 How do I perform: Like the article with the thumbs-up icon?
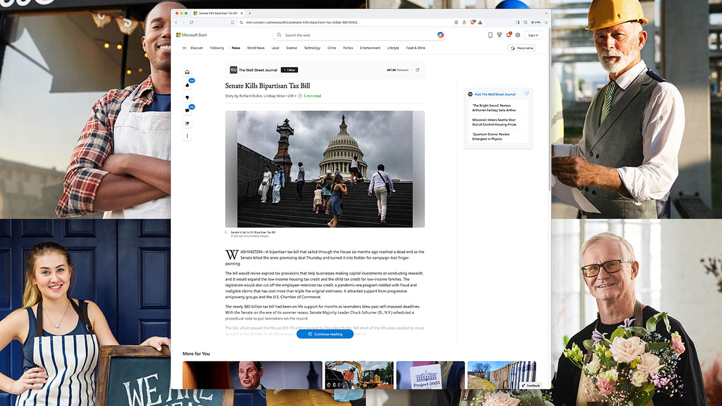click(x=187, y=85)
